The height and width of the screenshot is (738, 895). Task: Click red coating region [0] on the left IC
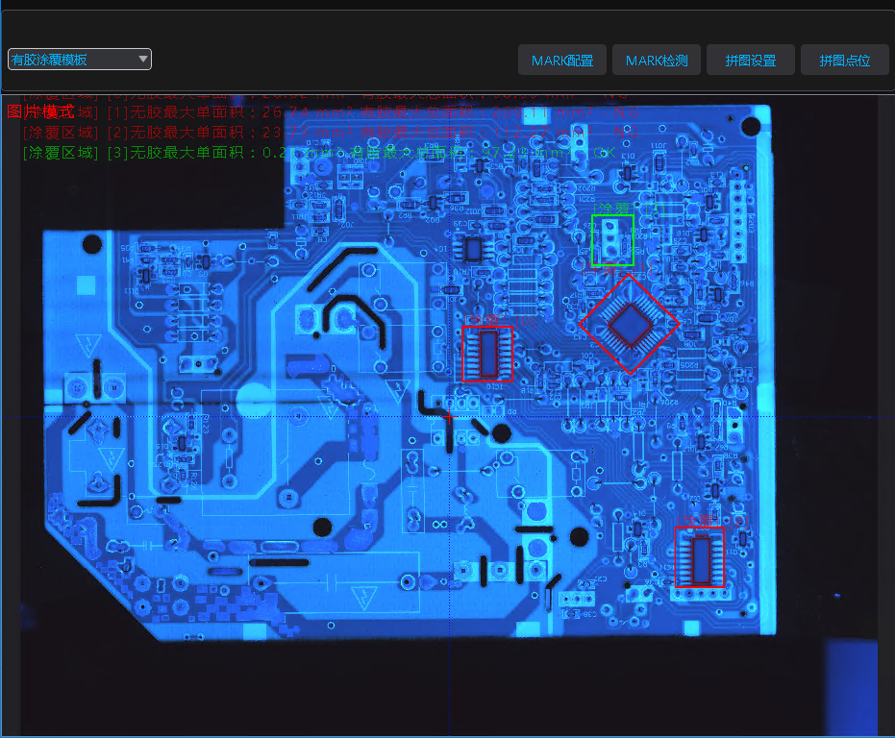(485, 355)
